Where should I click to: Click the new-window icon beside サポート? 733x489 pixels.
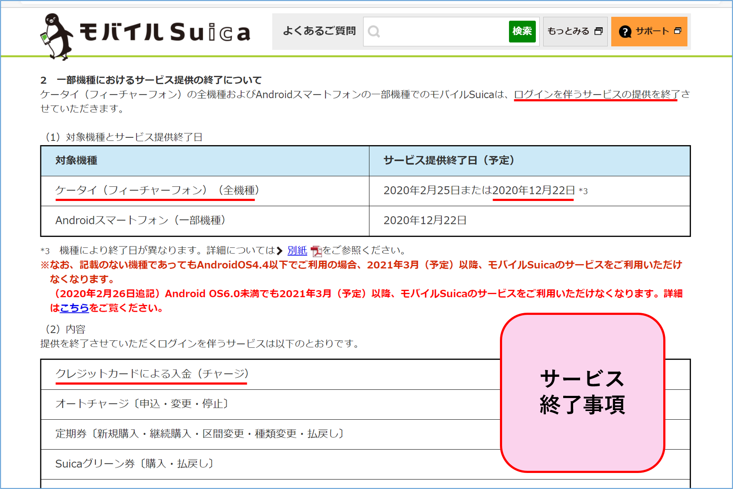[x=678, y=31]
